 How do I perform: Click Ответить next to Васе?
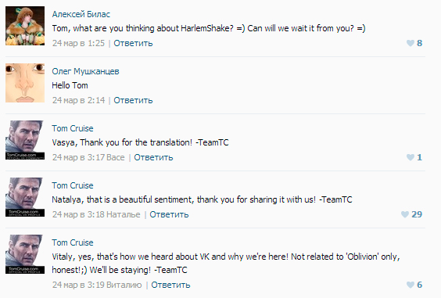point(153,157)
